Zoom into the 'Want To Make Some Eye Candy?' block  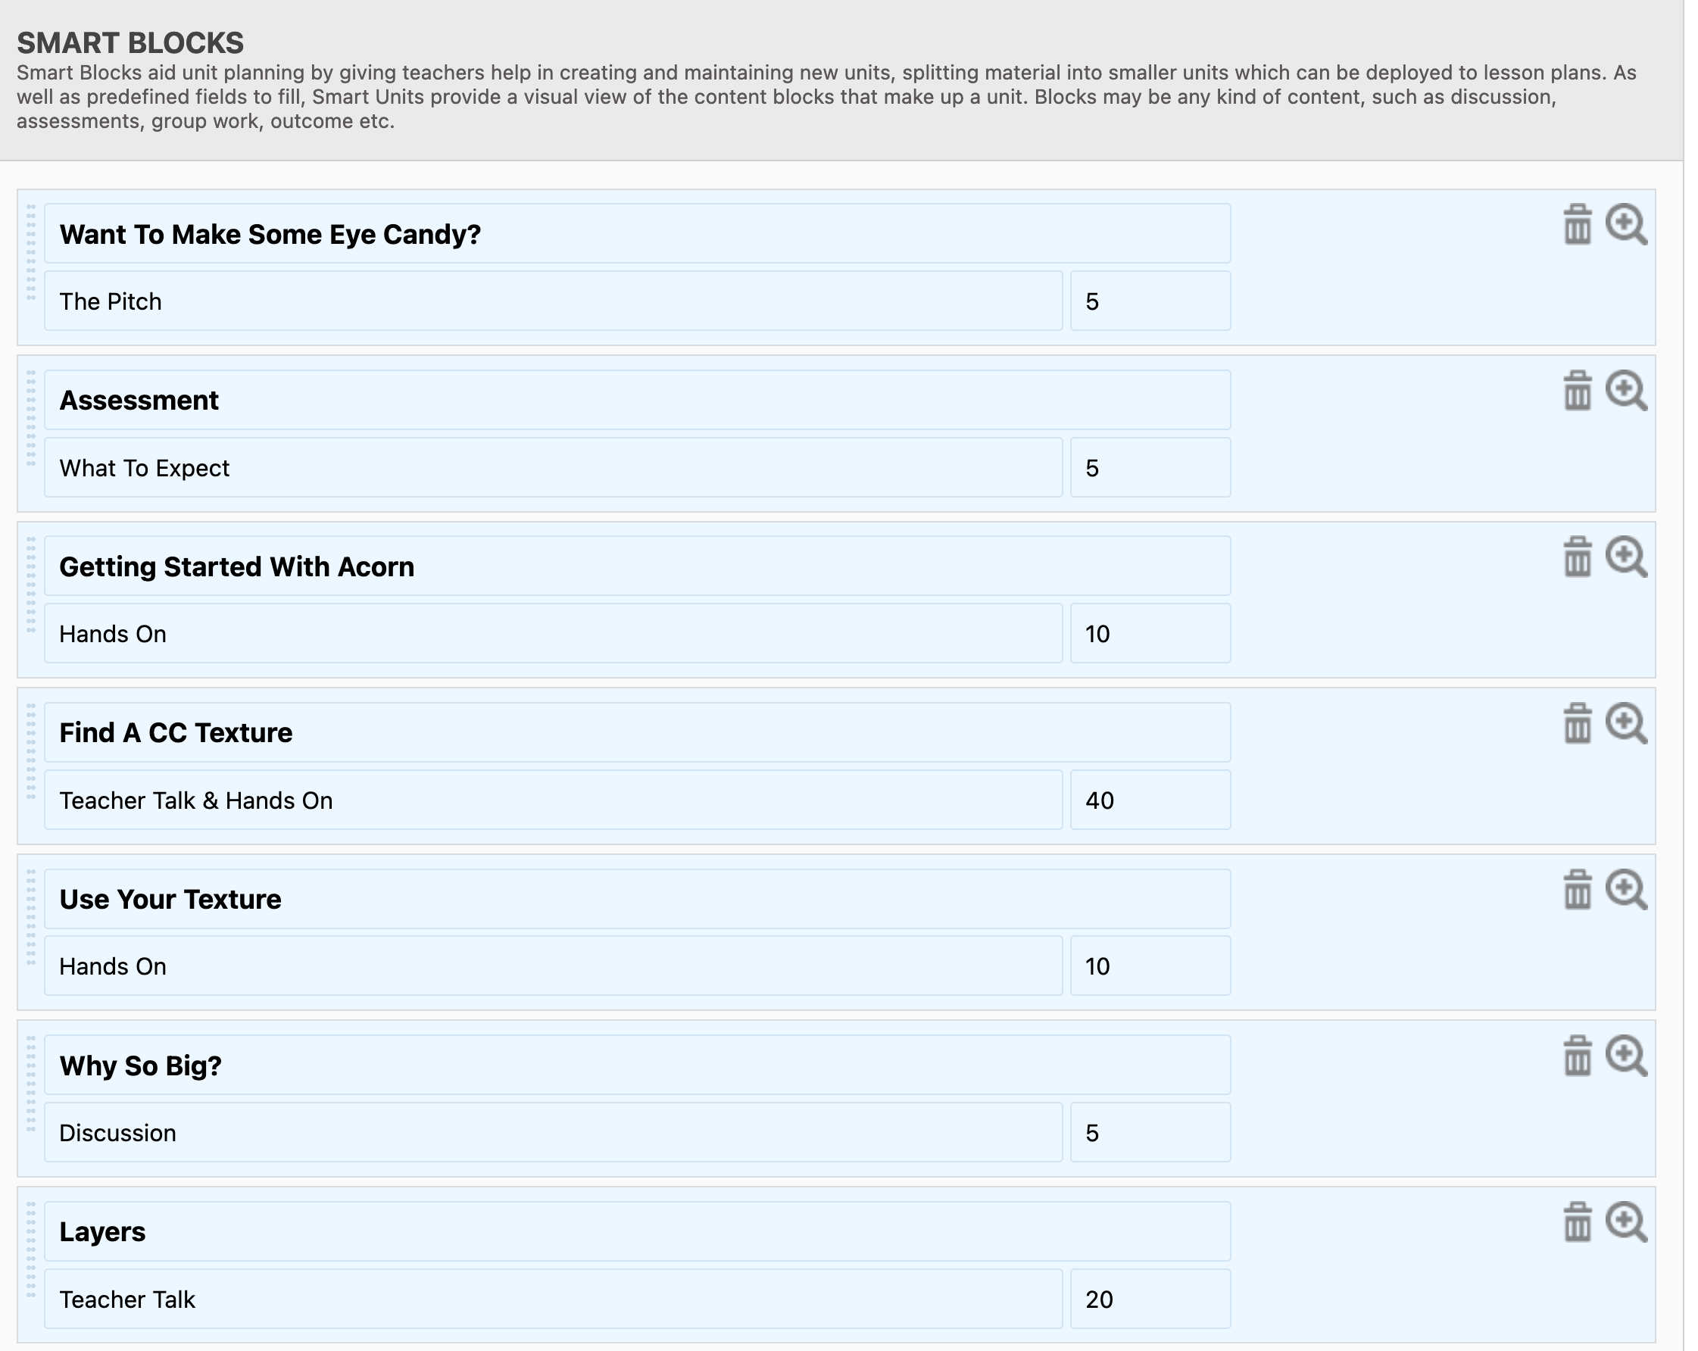coord(1625,225)
